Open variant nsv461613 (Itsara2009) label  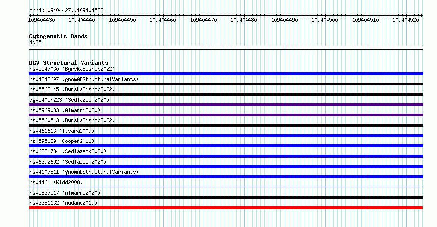click(62, 131)
